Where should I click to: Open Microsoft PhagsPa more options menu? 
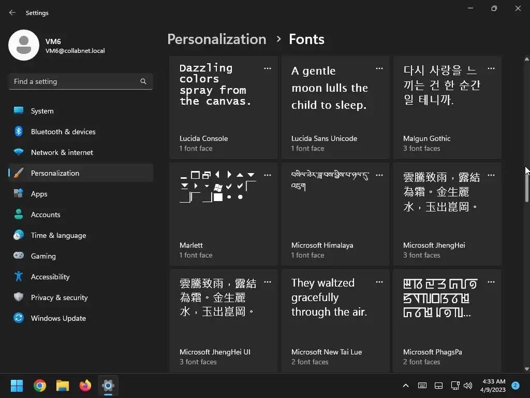tap(491, 282)
